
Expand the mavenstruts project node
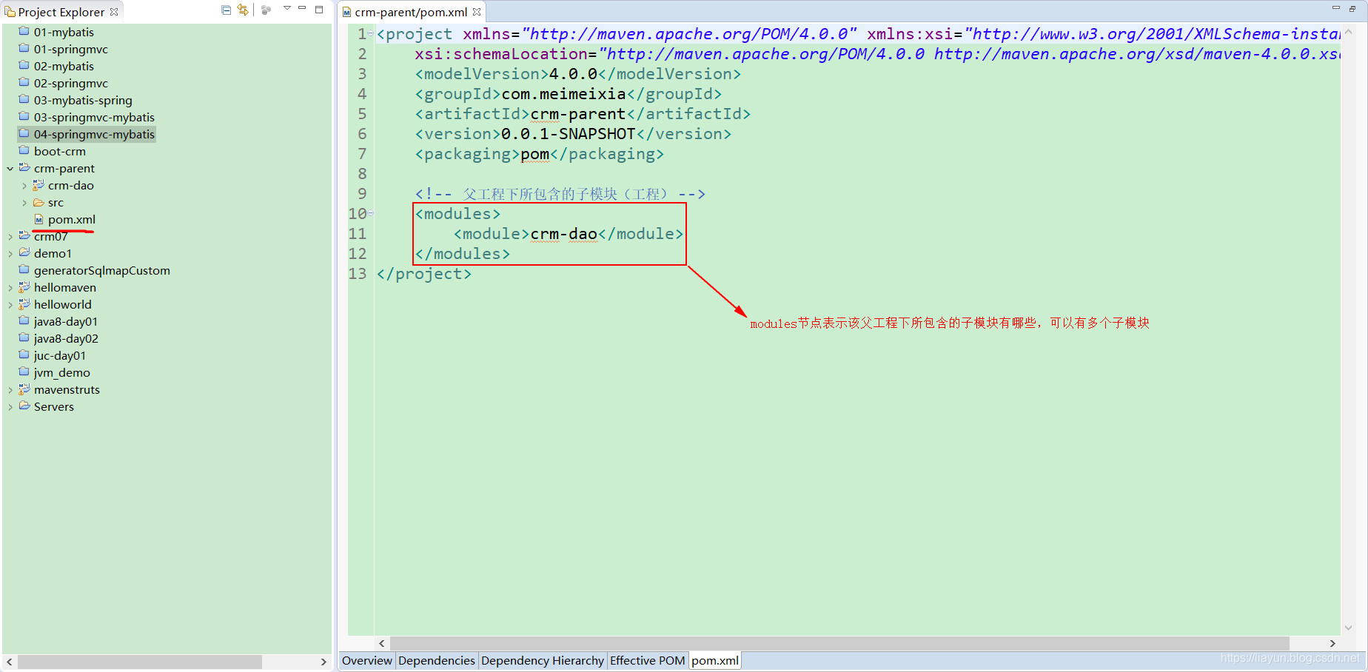(10, 390)
